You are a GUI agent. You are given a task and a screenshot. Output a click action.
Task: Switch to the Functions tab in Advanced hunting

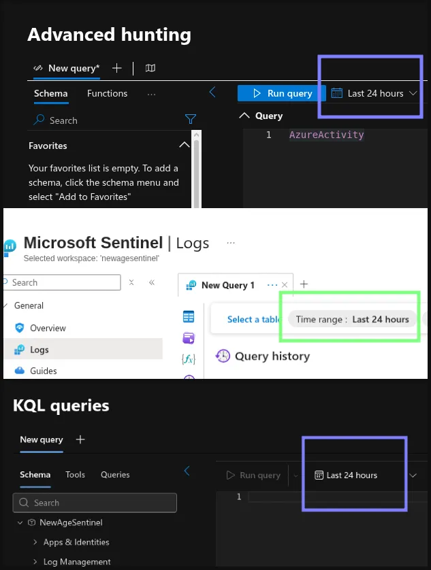tap(107, 93)
